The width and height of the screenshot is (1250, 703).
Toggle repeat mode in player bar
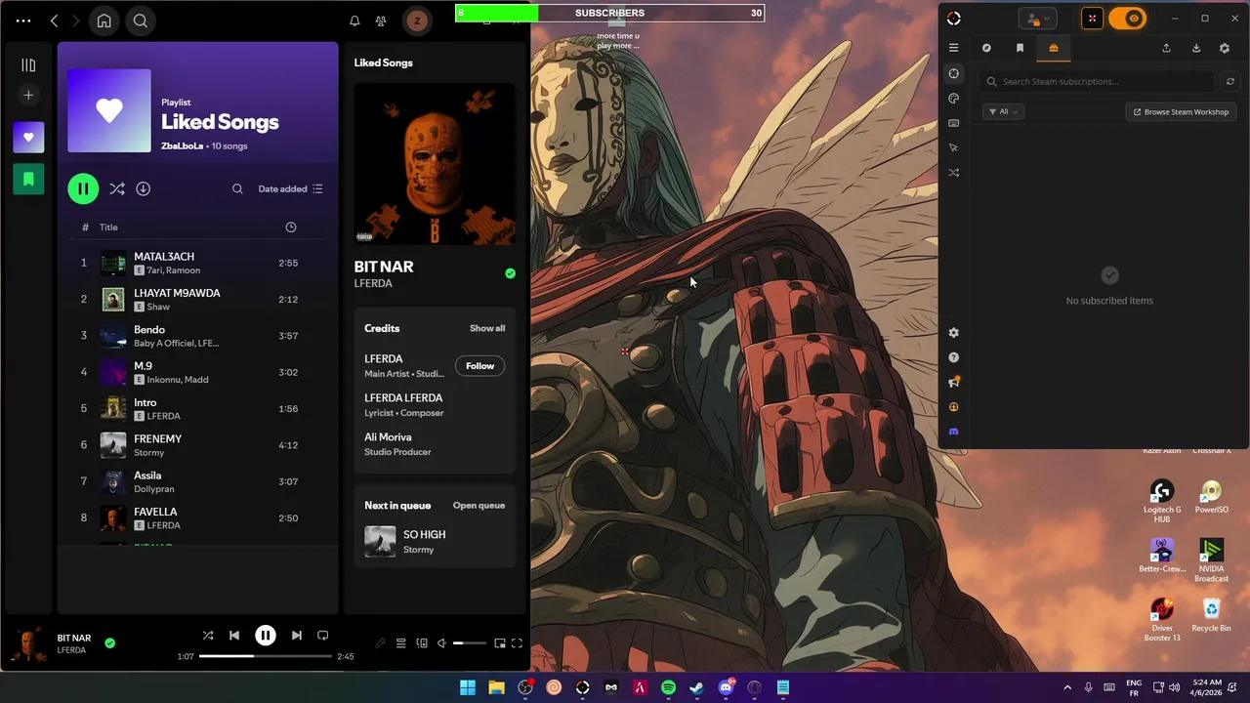pos(322,636)
